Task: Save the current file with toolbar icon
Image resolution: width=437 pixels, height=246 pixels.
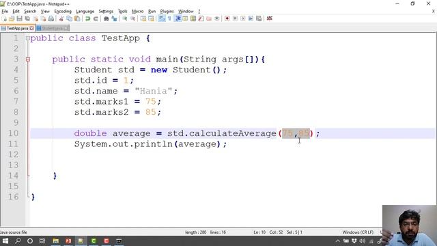Action: click(x=19, y=18)
